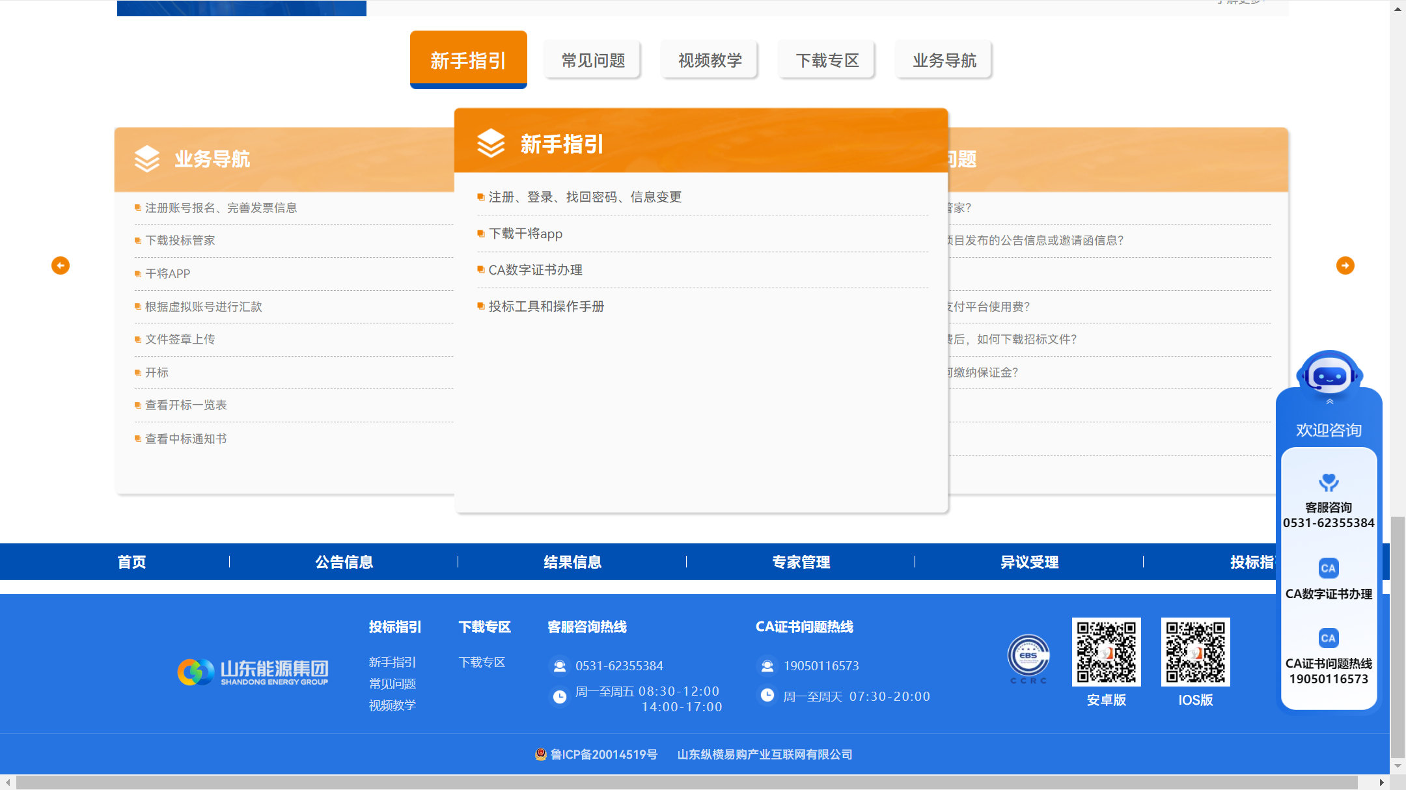
Task: Click the CA证书问题热线 icon in sidebar
Action: [1328, 638]
